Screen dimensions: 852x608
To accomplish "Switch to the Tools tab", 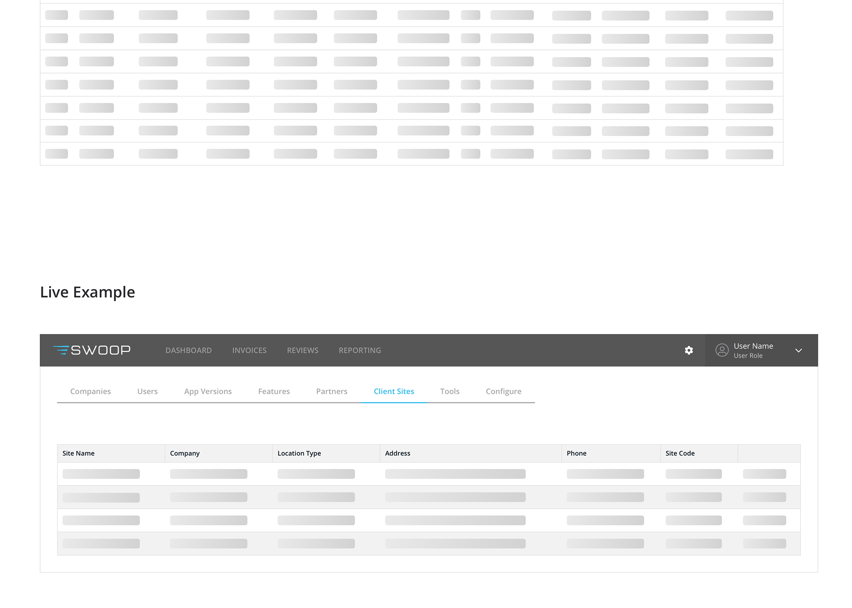I will [450, 391].
